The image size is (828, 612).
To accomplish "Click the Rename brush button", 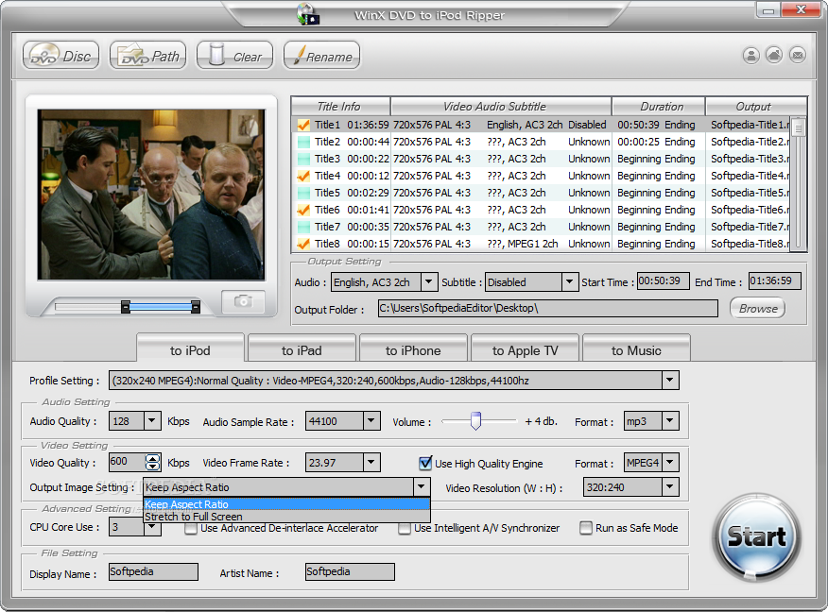I will [x=322, y=56].
